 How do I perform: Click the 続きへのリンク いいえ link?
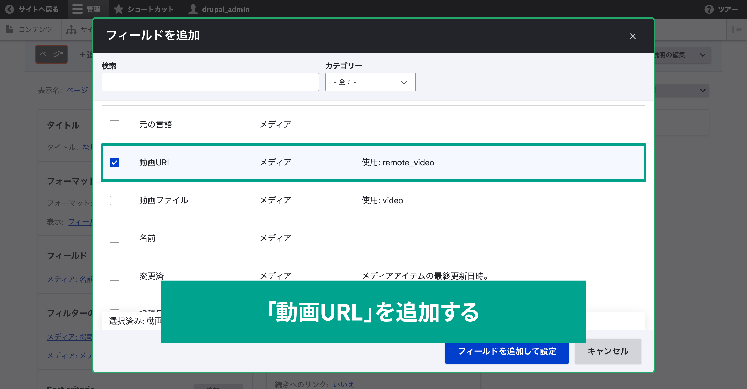(344, 385)
